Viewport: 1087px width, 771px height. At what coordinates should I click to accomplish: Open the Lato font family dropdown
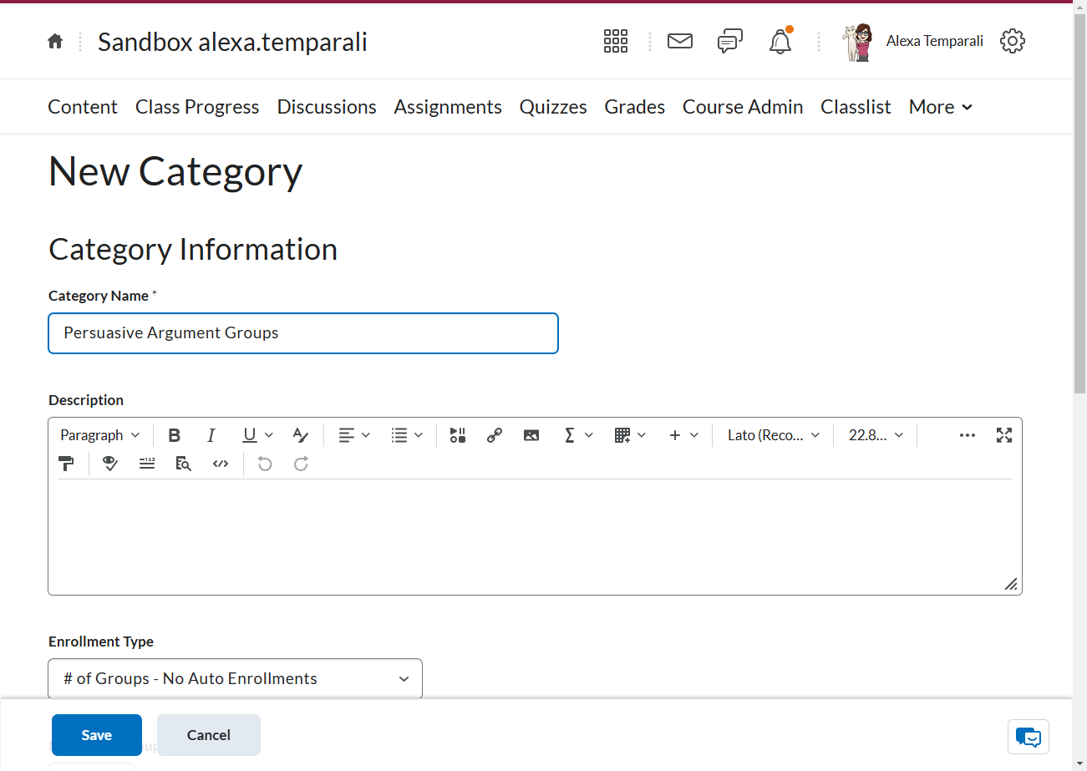[x=774, y=435]
